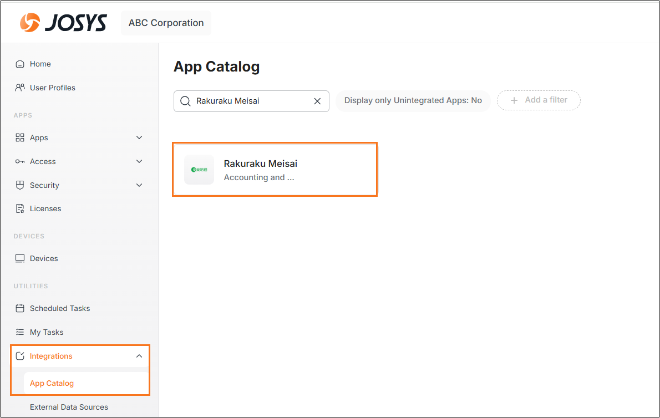Click the My Tasks checklist icon
The image size is (660, 418).
(20, 332)
